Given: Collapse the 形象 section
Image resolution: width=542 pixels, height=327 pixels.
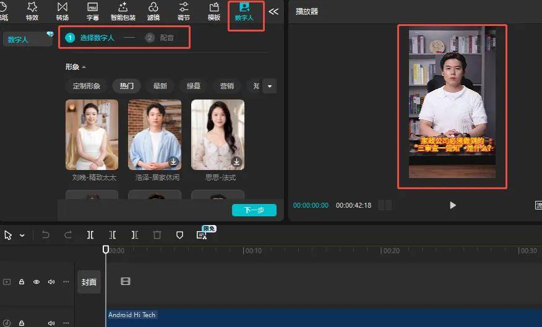Looking at the screenshot, I should click(84, 67).
